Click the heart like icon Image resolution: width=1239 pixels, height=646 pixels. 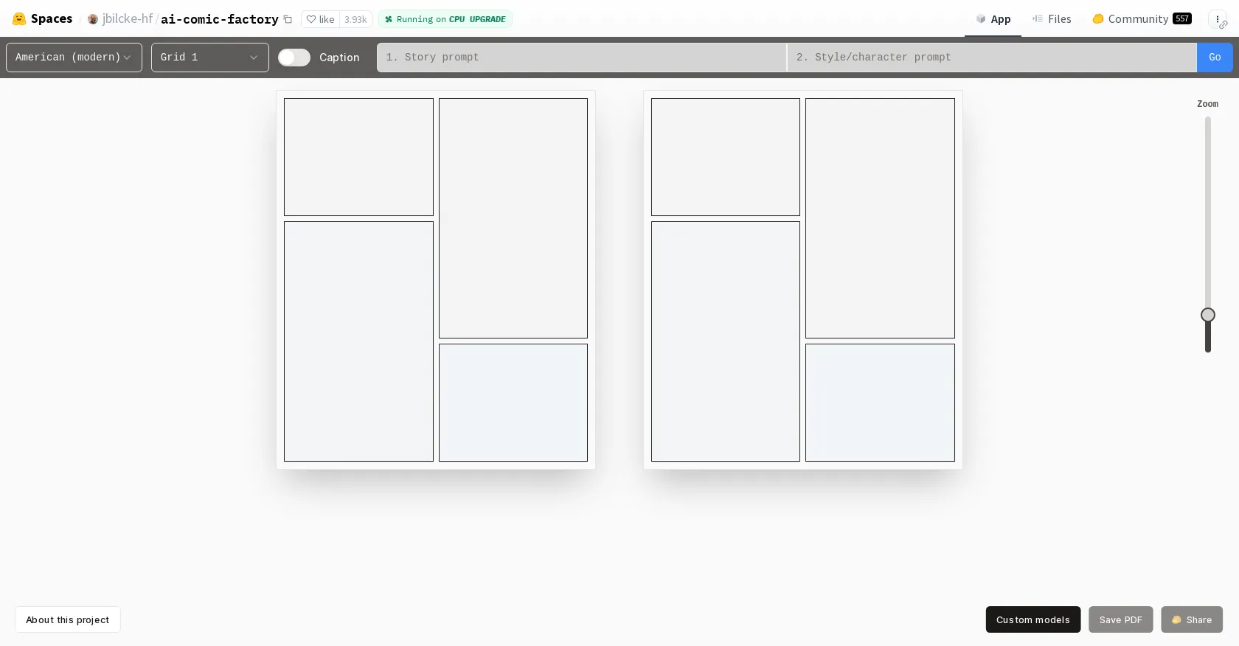(311, 19)
